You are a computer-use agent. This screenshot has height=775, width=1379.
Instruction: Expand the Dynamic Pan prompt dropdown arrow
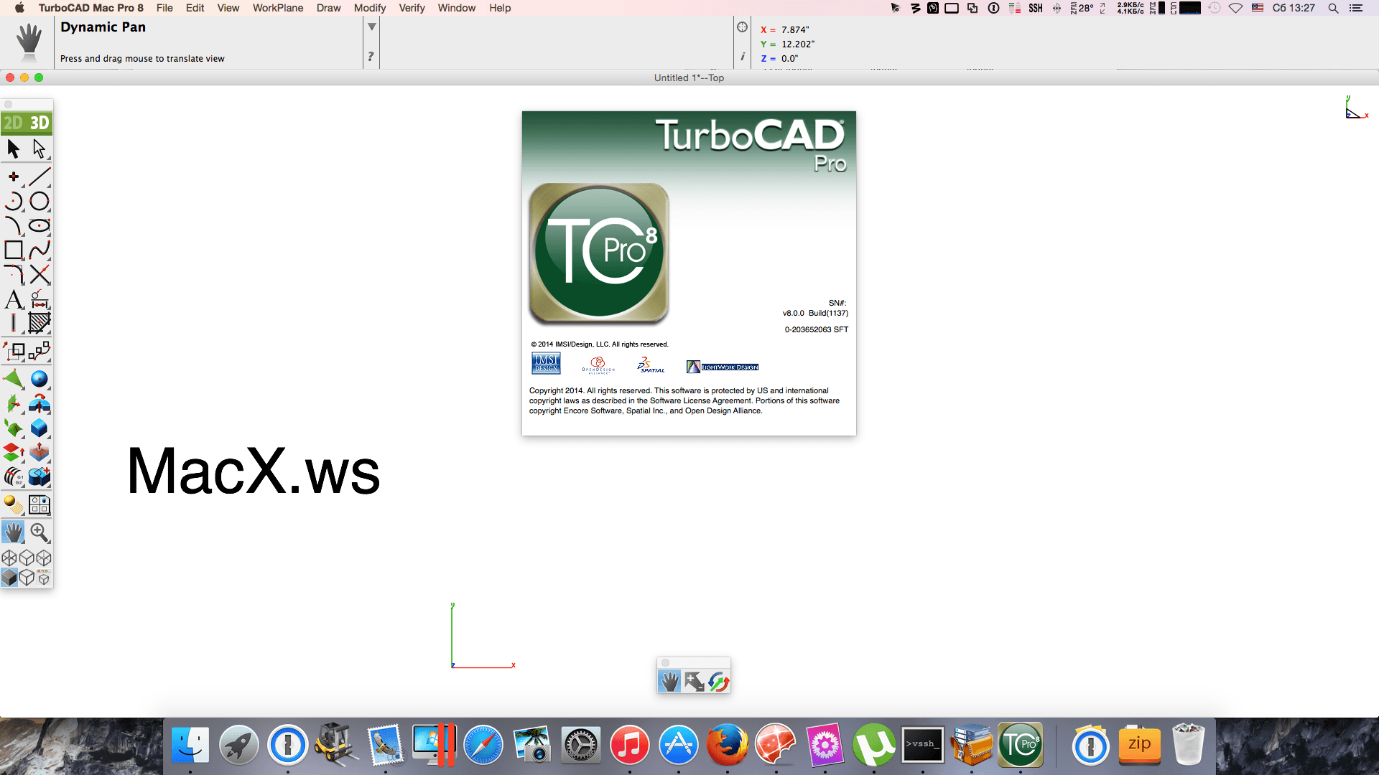(372, 27)
